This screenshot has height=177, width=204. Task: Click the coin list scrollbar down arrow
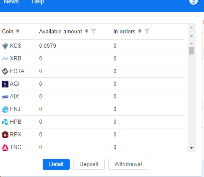click(x=191, y=148)
